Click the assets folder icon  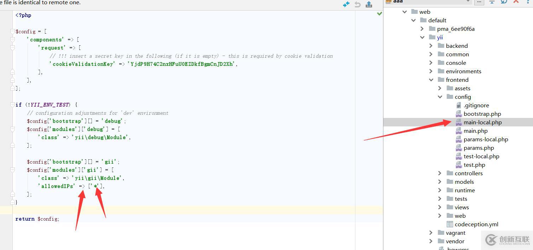(450, 88)
